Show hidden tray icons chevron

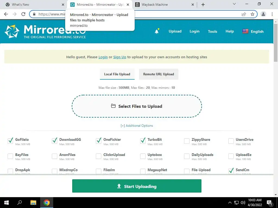230,203
